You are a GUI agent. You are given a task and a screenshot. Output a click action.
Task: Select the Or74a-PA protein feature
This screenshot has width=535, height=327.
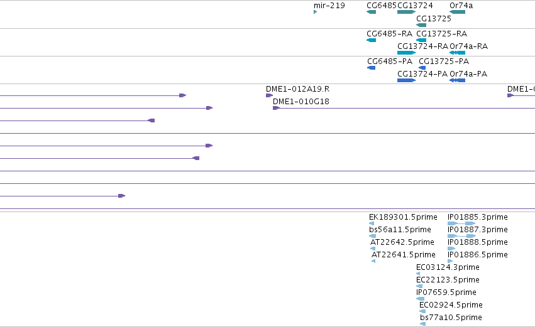(x=457, y=80)
